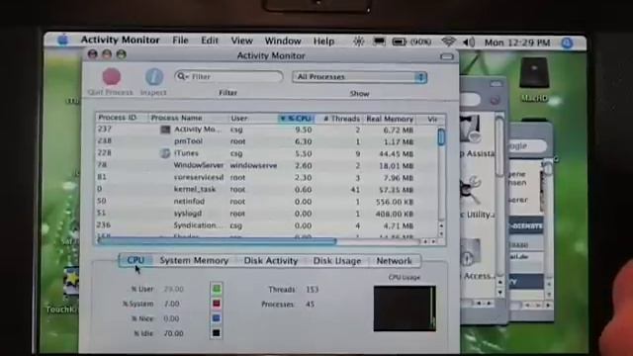Open the Help menu
The height and width of the screenshot is (356, 633).
323,42
